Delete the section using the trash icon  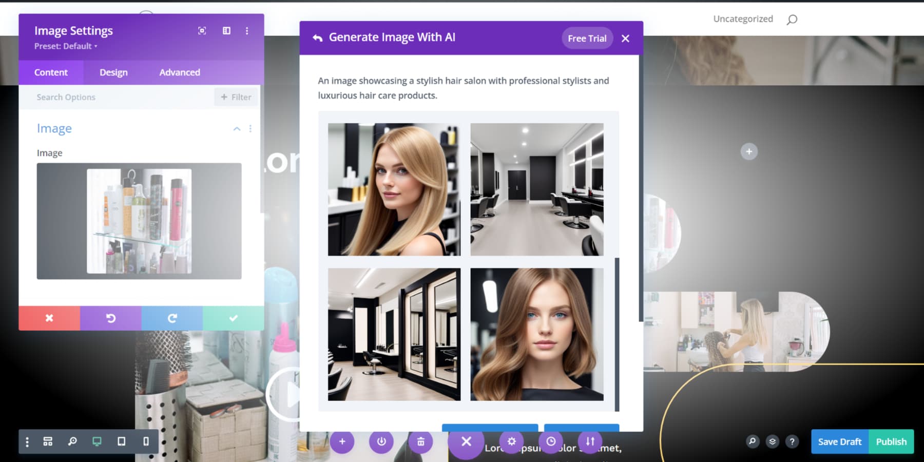421,441
